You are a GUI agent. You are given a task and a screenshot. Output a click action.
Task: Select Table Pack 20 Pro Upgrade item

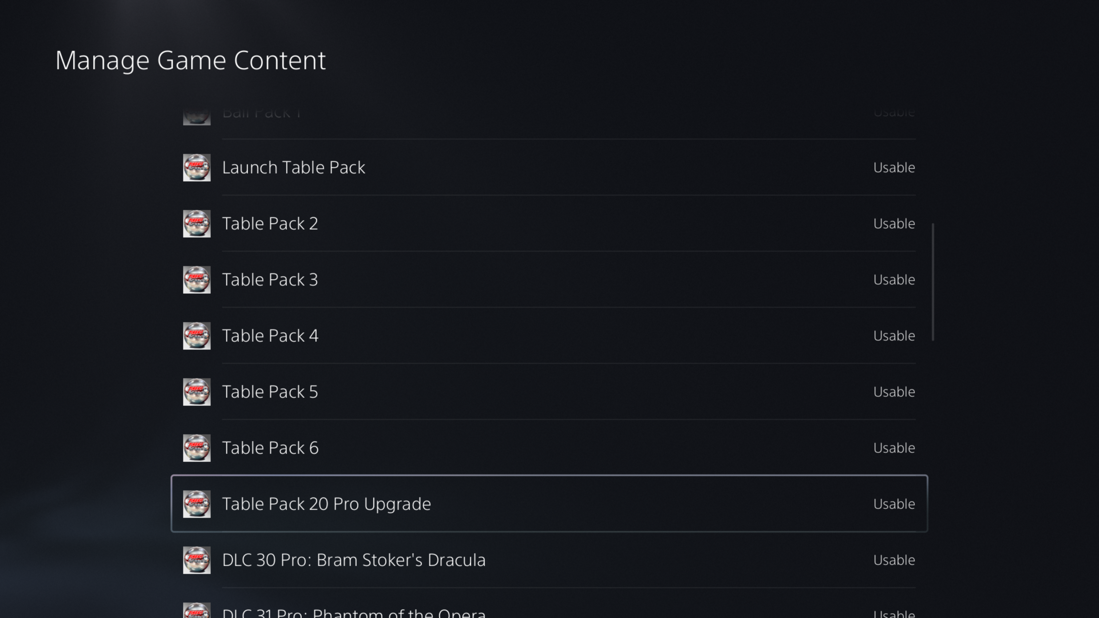tap(326, 504)
